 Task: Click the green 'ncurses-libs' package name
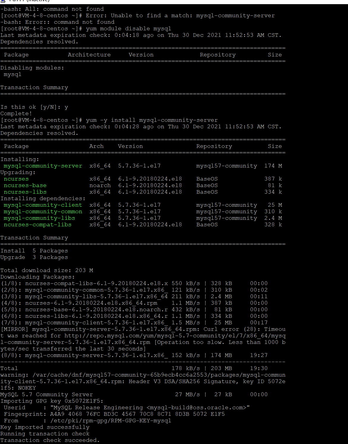25,192
